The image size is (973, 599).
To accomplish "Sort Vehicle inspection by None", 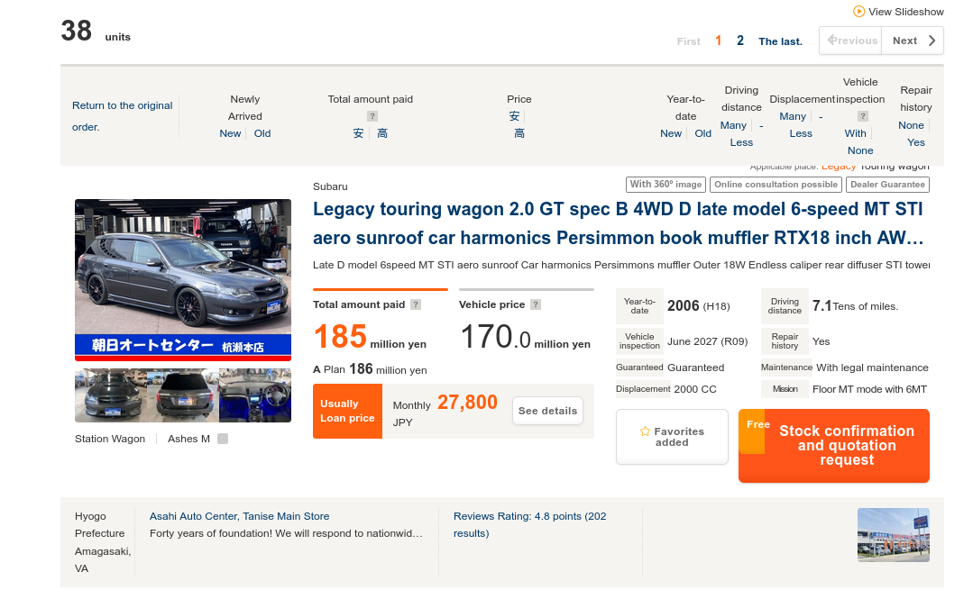I will pyautogui.click(x=860, y=150).
